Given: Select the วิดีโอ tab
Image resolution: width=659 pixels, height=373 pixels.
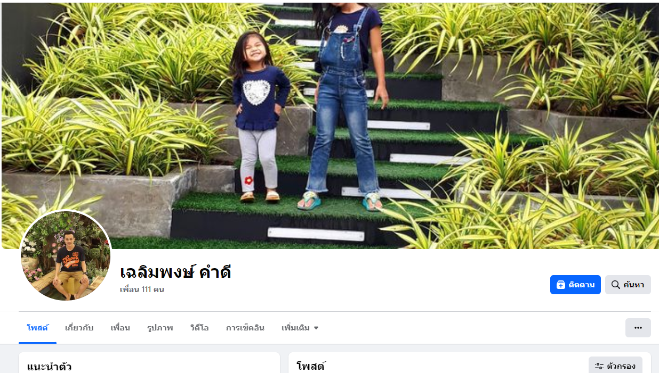Looking at the screenshot, I should click(x=199, y=328).
